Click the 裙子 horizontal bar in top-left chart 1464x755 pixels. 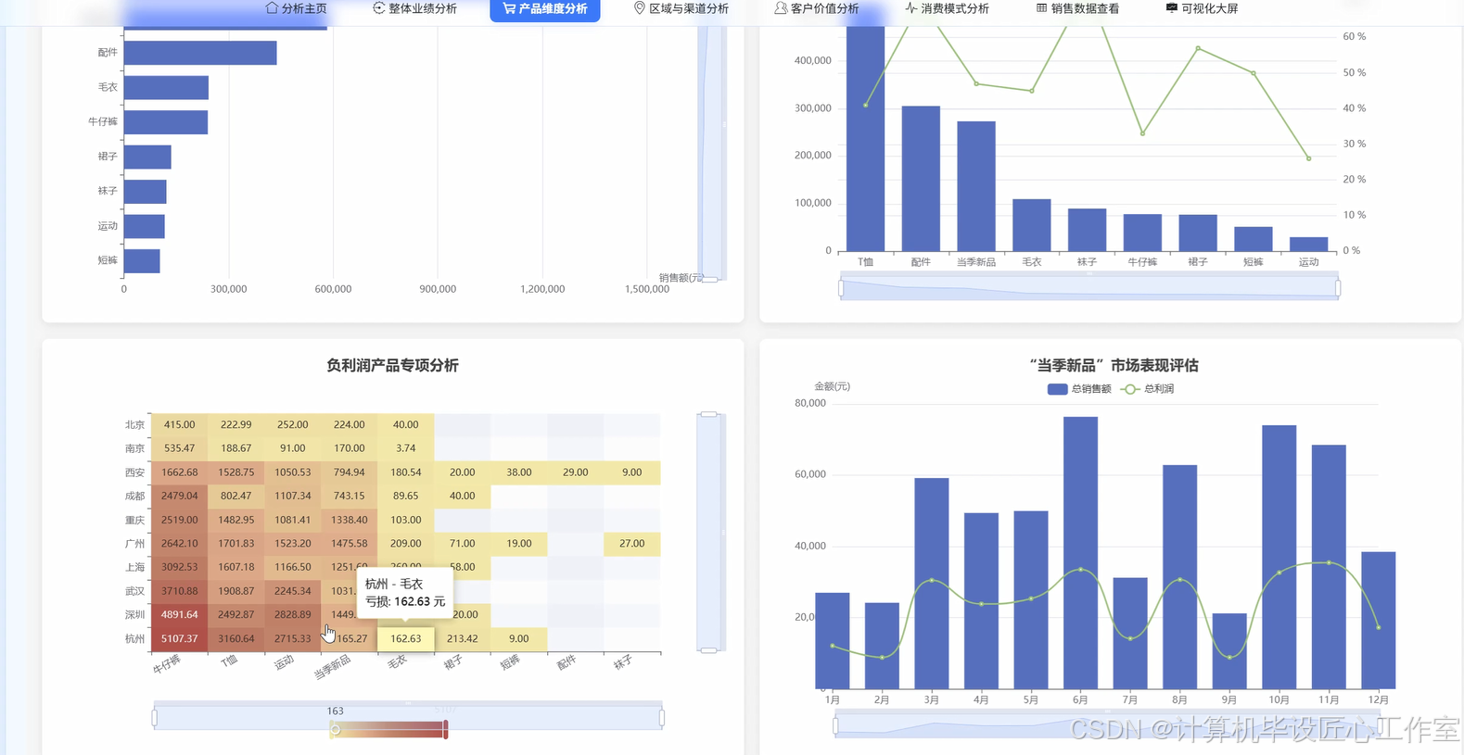point(147,157)
